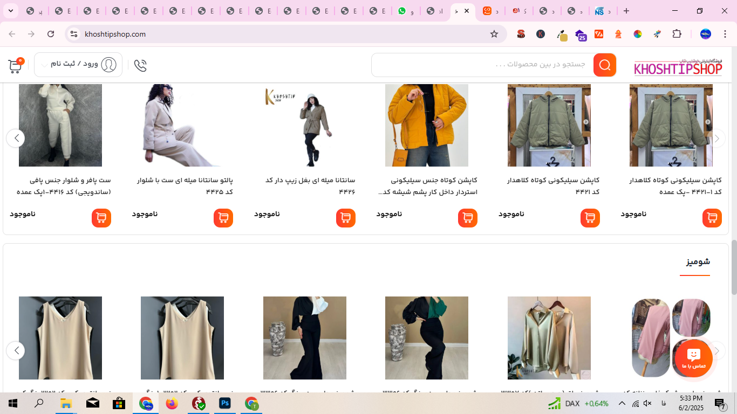
Task: Slide jackets carousel with left arrow
Action: point(16,138)
